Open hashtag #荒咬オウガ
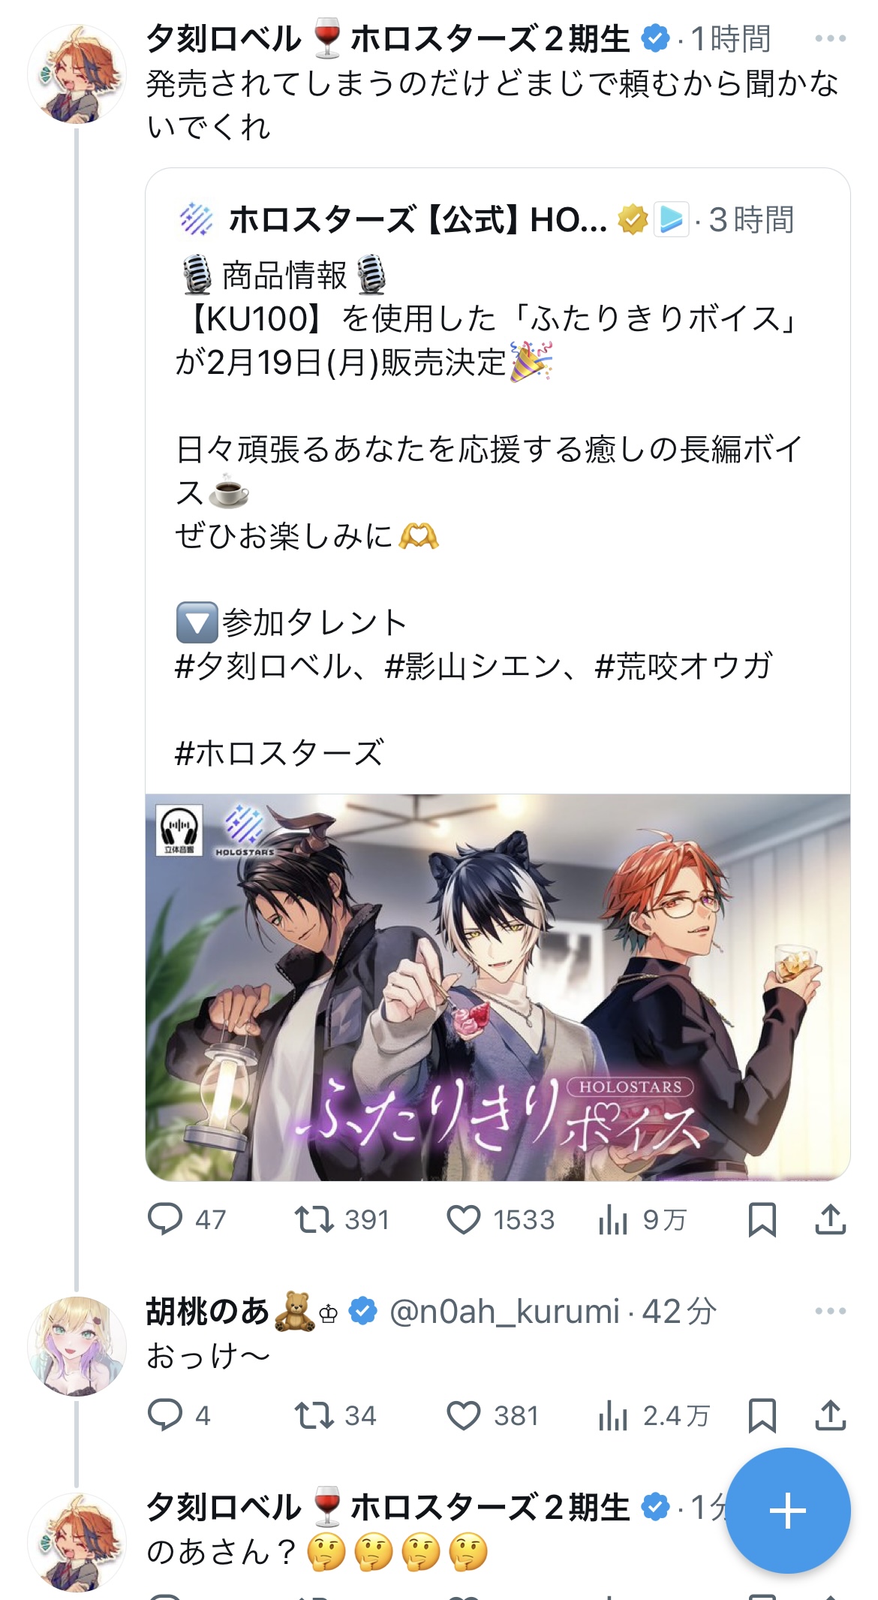The image size is (878, 1600). (684, 666)
